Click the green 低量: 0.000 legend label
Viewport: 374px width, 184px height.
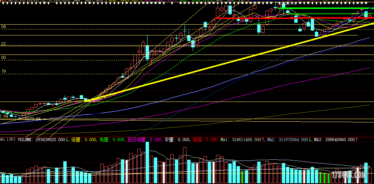click(112, 140)
